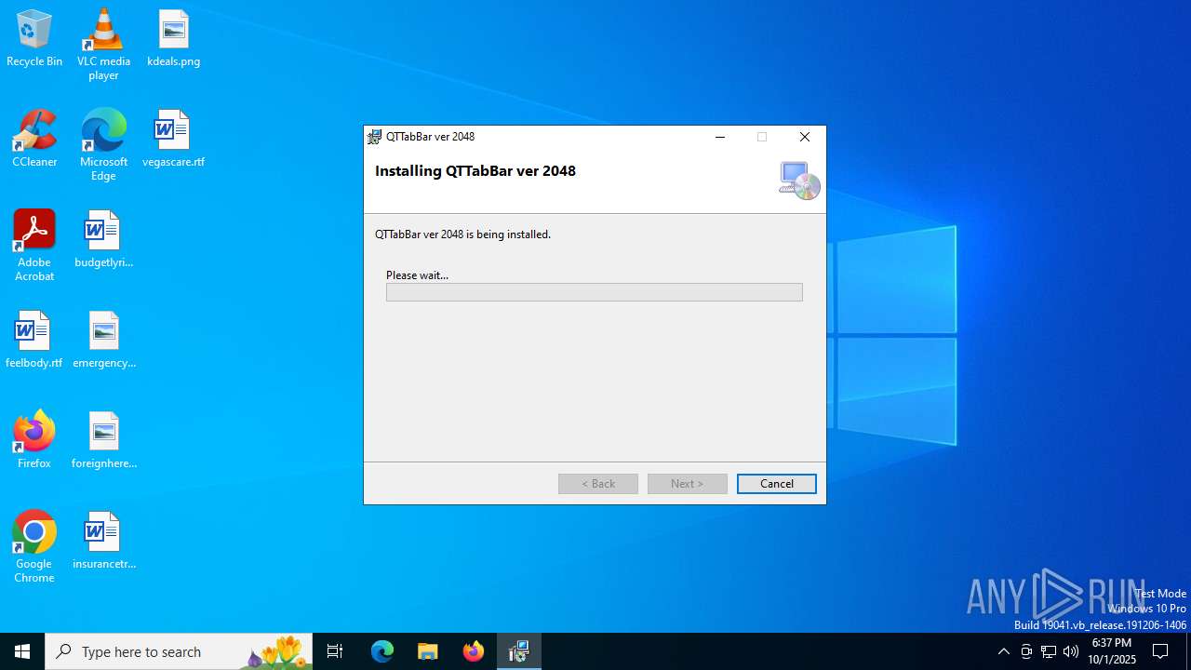The width and height of the screenshot is (1191, 670).
Task: Select the VLC media player shortcut
Action: (x=103, y=45)
